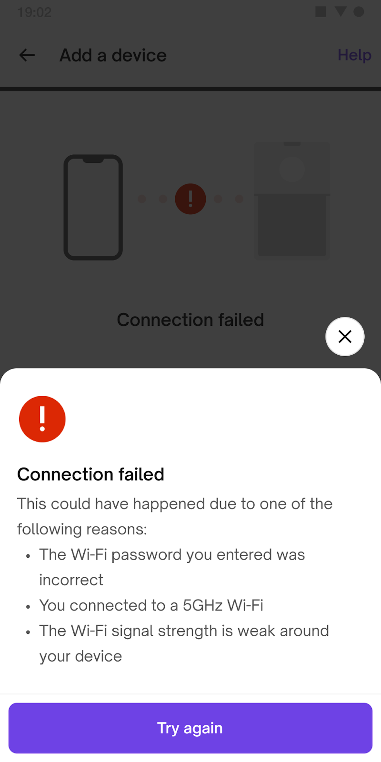Tap the phone illustration icon
The height and width of the screenshot is (762, 381).
(93, 207)
